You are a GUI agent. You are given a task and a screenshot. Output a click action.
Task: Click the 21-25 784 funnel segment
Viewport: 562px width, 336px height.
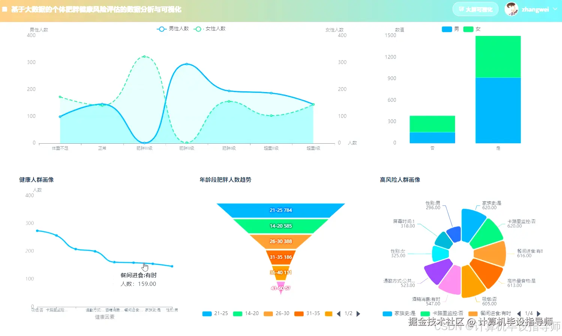pyautogui.click(x=281, y=210)
